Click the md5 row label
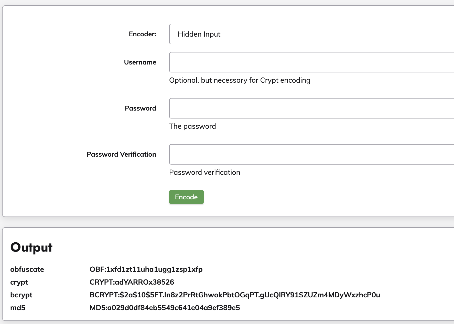454x324 pixels. point(18,308)
